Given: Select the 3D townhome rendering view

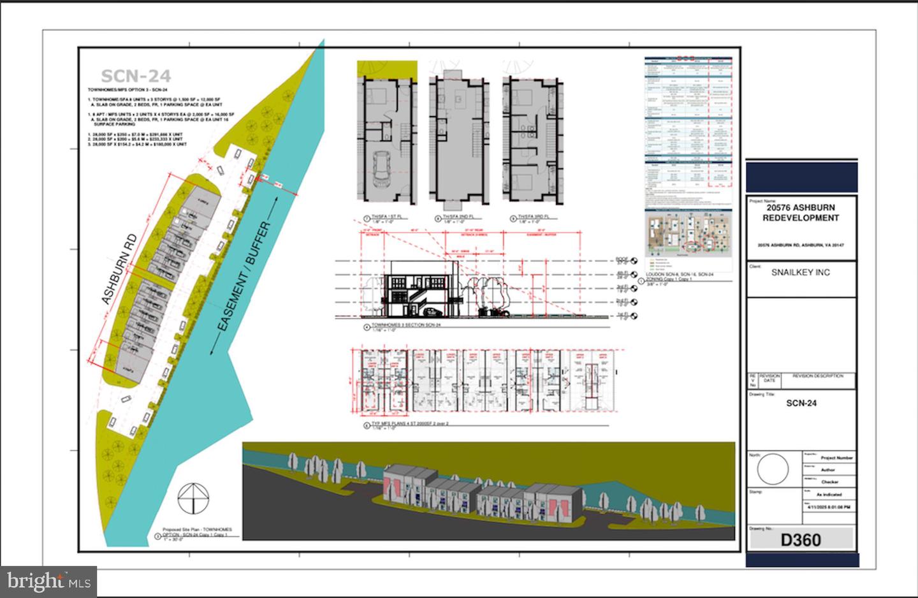Looking at the screenshot, I should coord(488,491).
